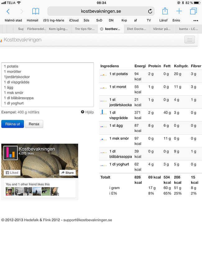The height and width of the screenshot is (270, 202).
Task: Switch to the Kom igång tab
Action: pyautogui.click(x=58, y=29)
